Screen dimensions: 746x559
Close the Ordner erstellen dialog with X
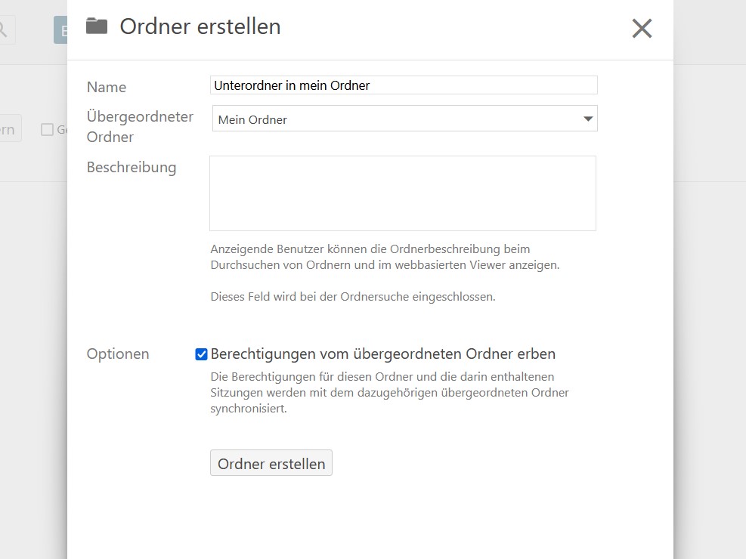click(x=642, y=29)
